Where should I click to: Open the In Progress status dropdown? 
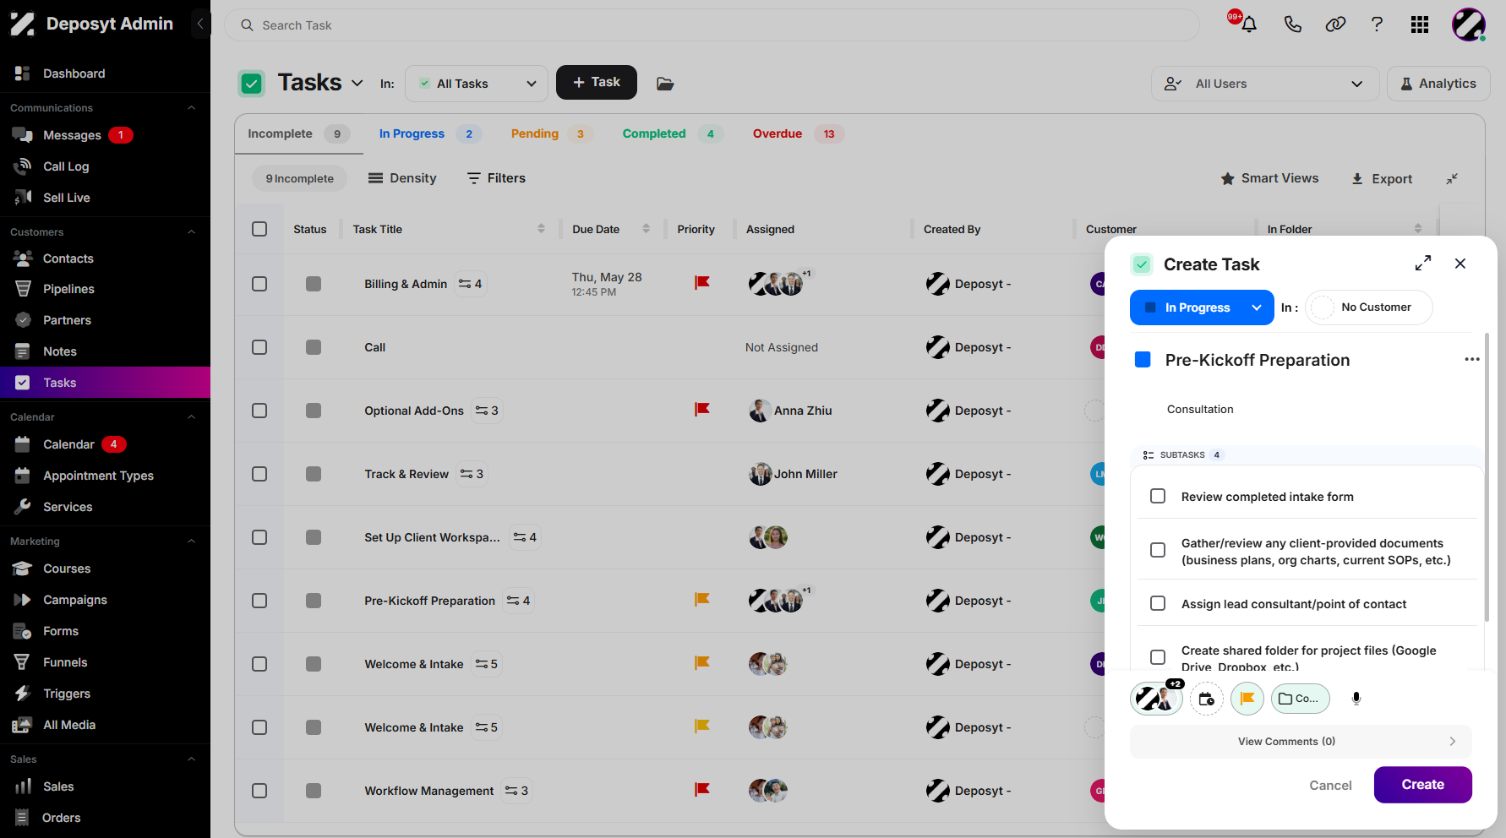(1201, 307)
